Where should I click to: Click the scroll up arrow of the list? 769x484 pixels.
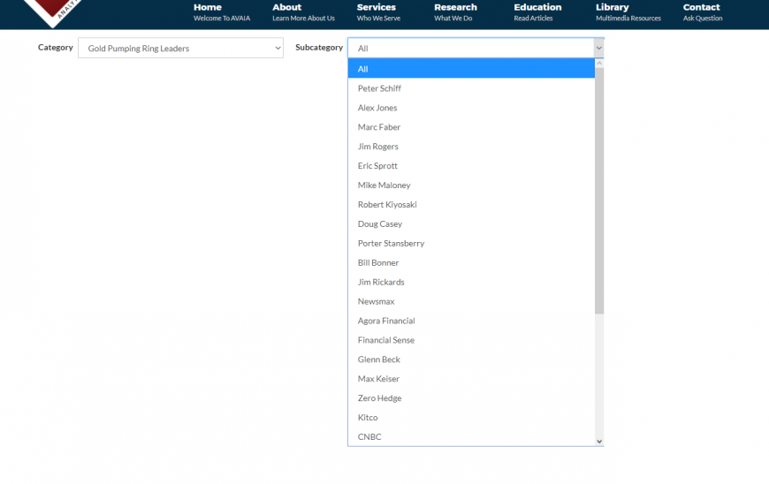[599, 64]
